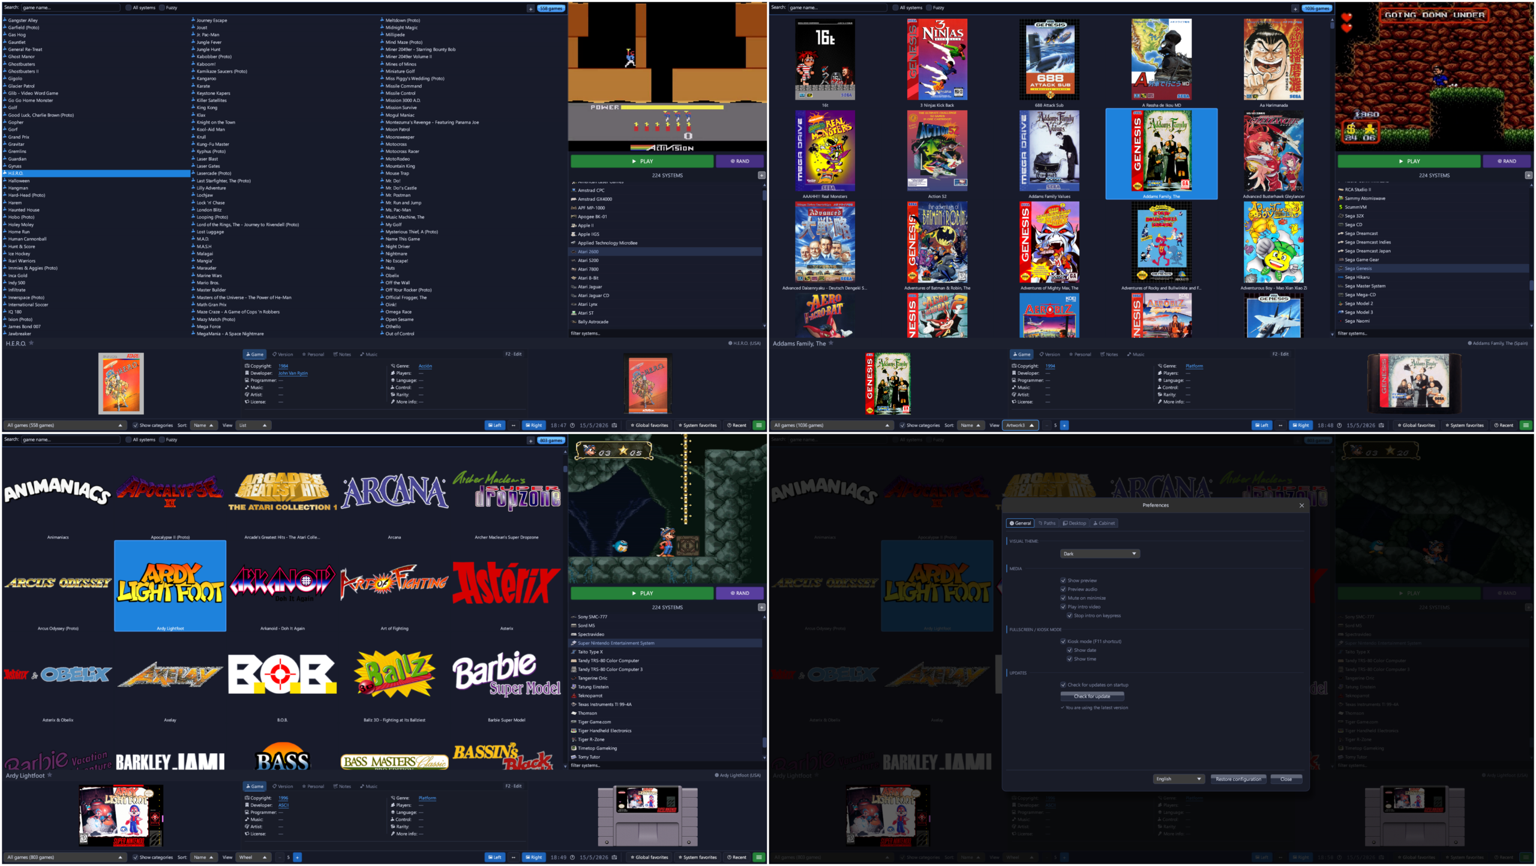Open All games (558 games) dropdown
Image resolution: width=1536 pixels, height=866 pixels.
tap(65, 425)
